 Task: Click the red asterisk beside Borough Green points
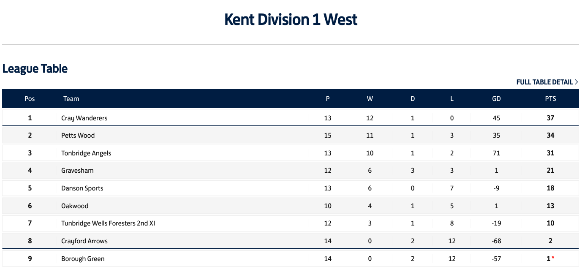(553, 258)
